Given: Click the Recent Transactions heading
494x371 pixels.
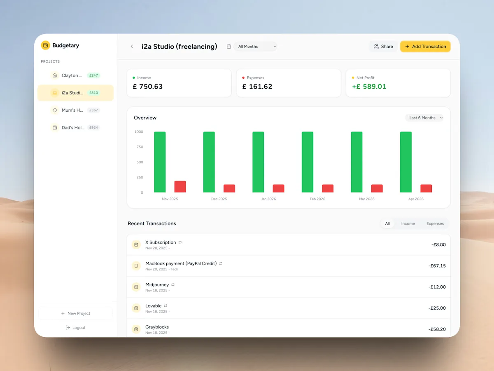Looking at the screenshot, I should (x=152, y=223).
